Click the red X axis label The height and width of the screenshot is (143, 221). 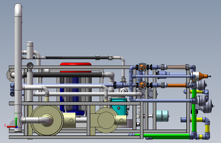tap(5, 125)
